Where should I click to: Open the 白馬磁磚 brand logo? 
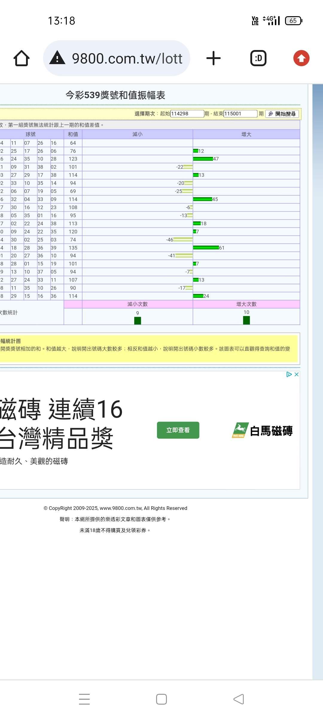[262, 431]
